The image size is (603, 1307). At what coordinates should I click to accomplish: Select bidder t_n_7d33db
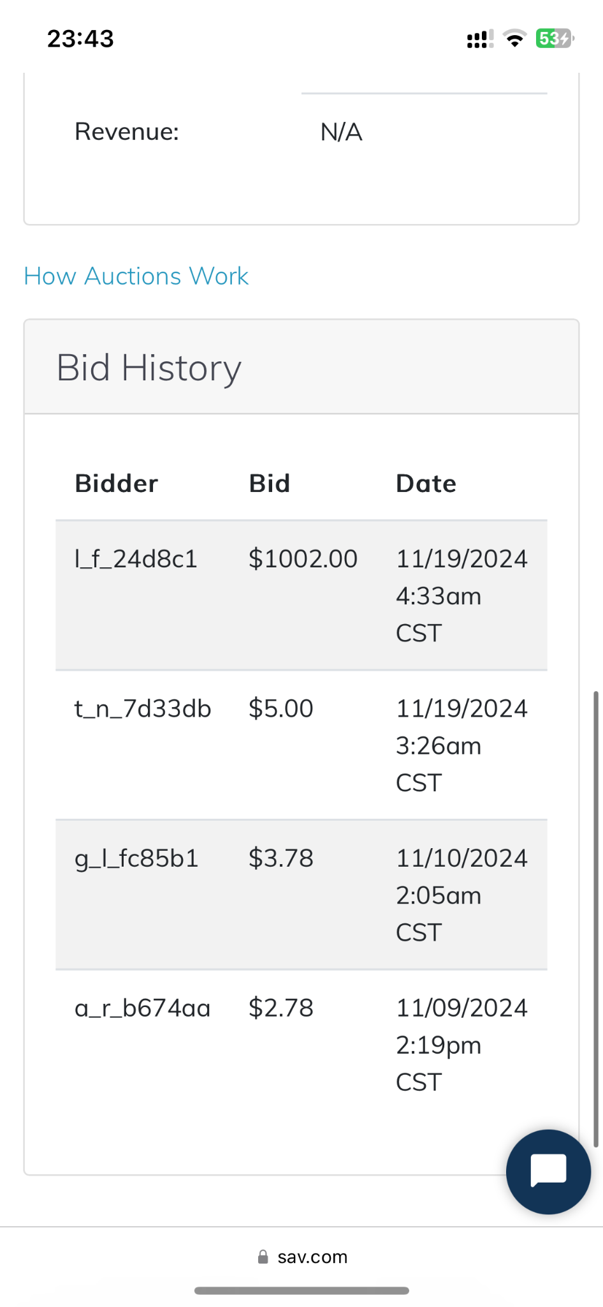click(143, 709)
